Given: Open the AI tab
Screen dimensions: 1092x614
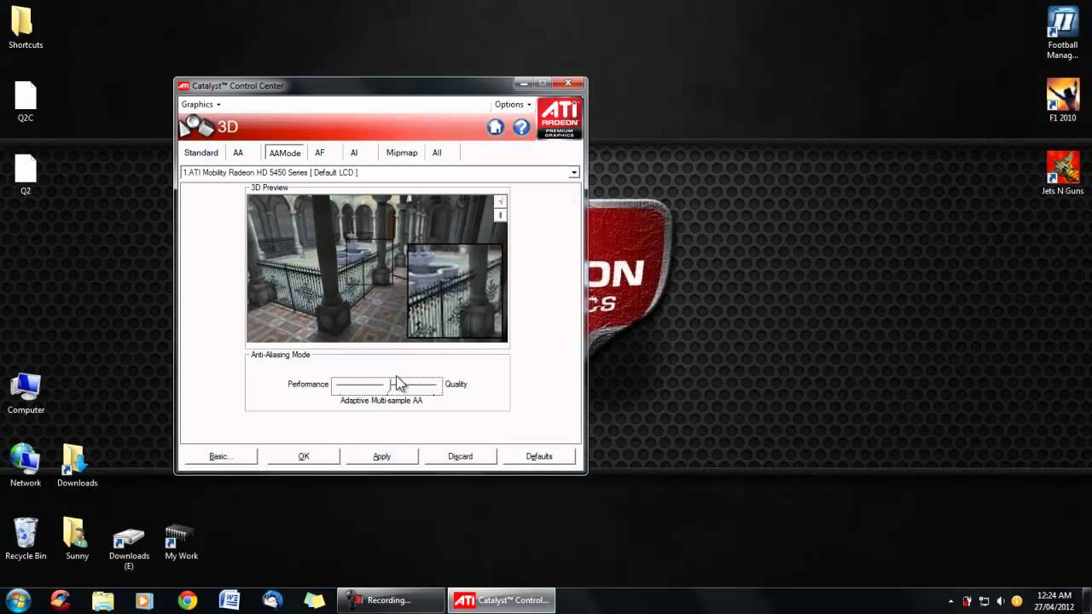Looking at the screenshot, I should pyautogui.click(x=354, y=153).
